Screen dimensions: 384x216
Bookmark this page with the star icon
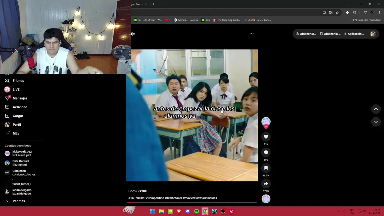click(x=337, y=13)
